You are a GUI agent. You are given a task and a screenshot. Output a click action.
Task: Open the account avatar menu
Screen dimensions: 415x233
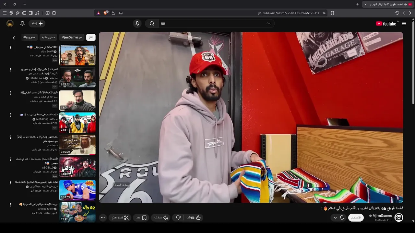(x=10, y=24)
